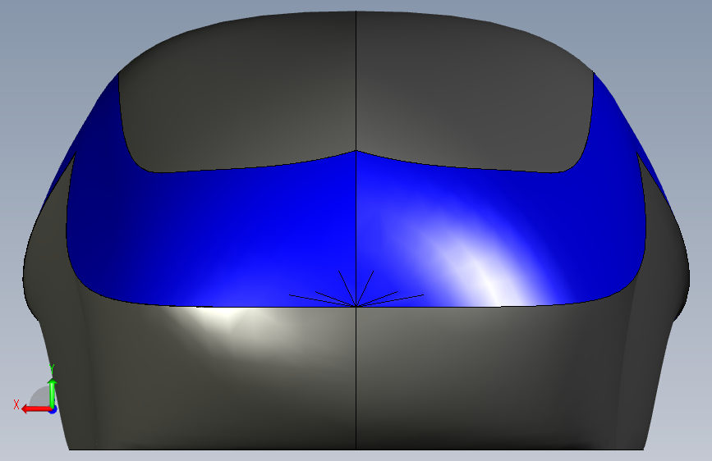The width and height of the screenshot is (712, 461).
Task: Click the green Y axis arrow on triad
Action: click(53, 393)
